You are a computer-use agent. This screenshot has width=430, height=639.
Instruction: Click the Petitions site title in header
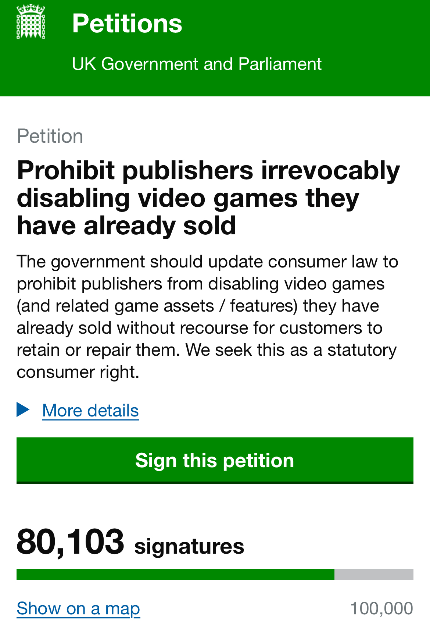(x=127, y=24)
